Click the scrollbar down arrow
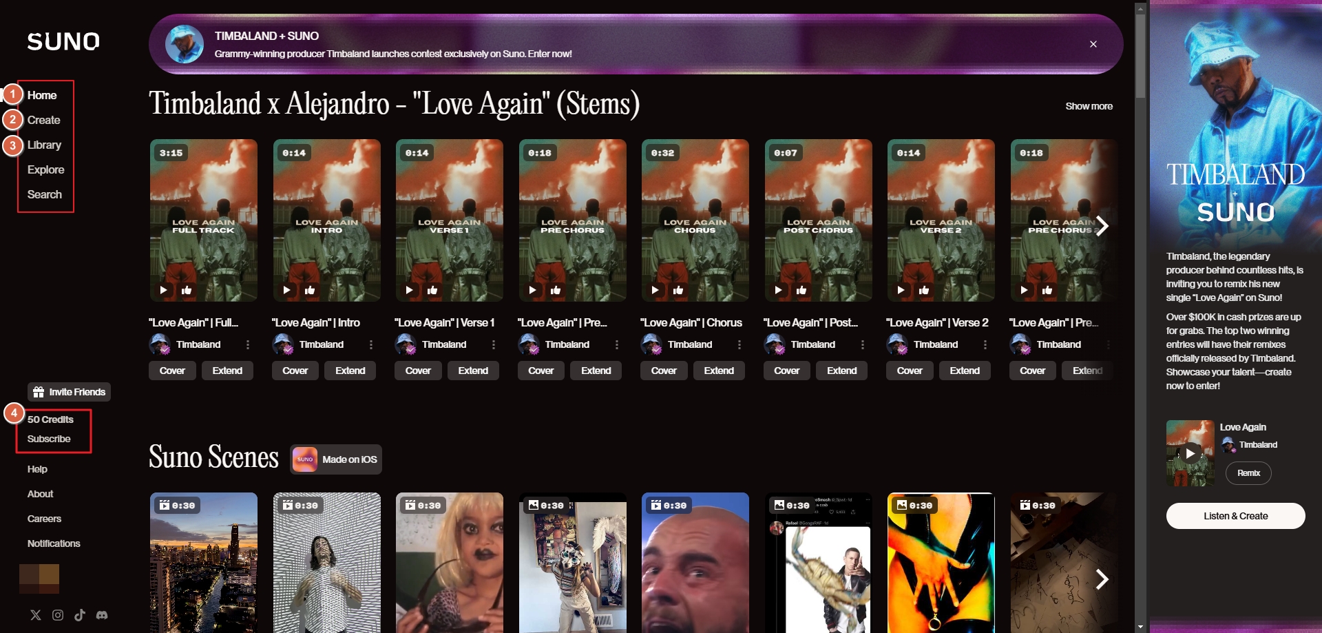 click(x=1140, y=627)
